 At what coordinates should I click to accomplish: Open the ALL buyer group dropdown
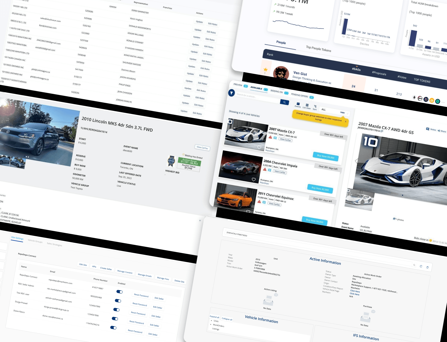(334, 111)
